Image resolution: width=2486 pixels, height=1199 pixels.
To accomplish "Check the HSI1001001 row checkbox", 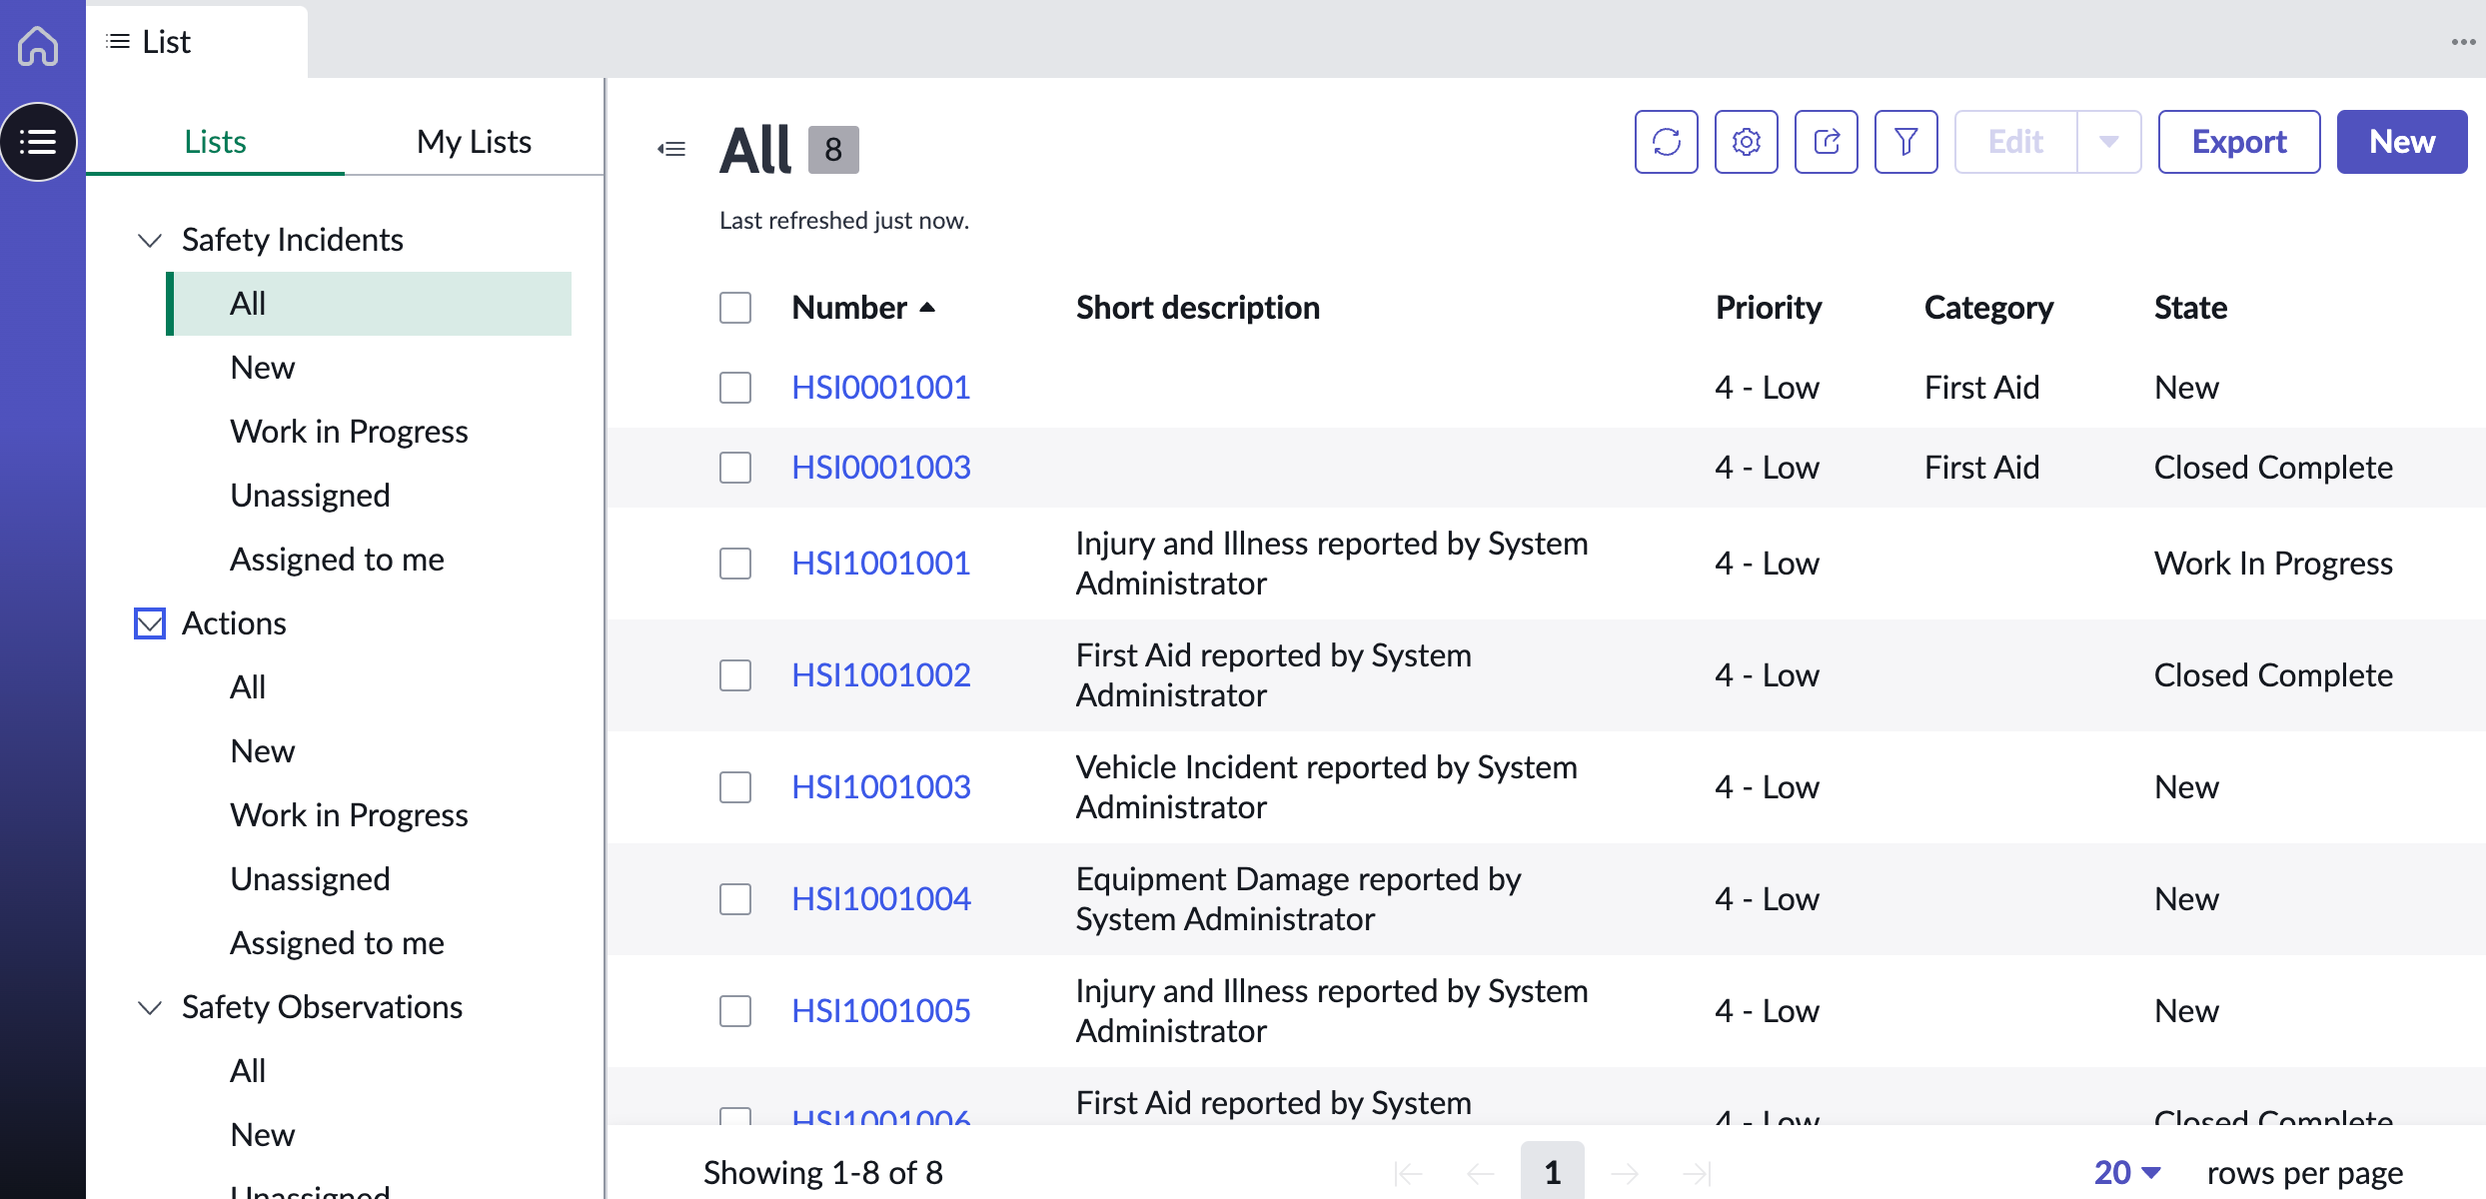I will point(735,564).
